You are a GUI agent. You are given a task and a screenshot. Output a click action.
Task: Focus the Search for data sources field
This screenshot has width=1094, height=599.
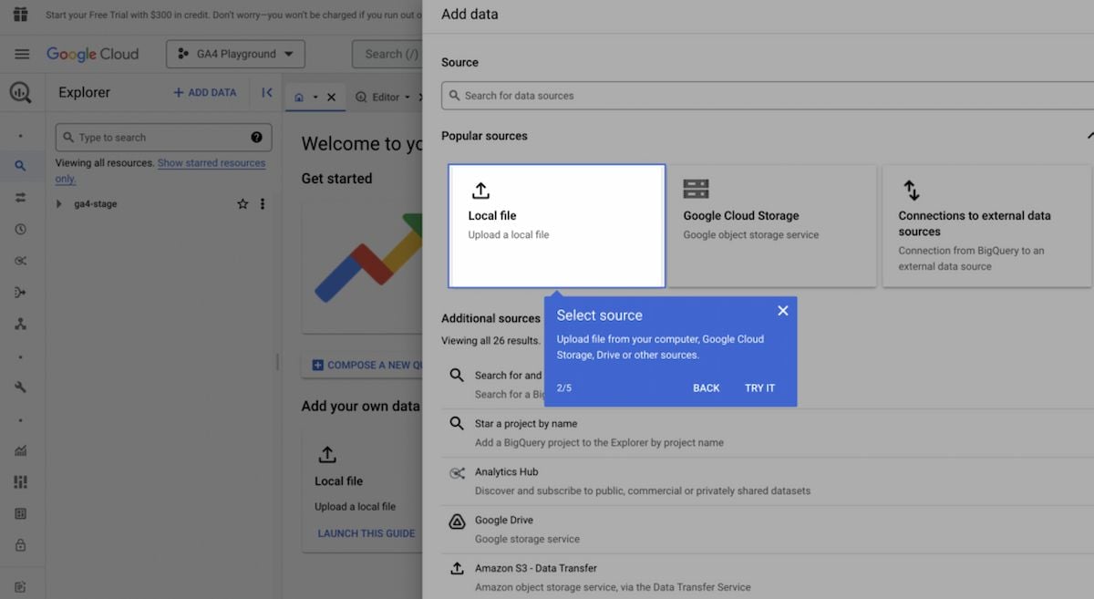[768, 96]
